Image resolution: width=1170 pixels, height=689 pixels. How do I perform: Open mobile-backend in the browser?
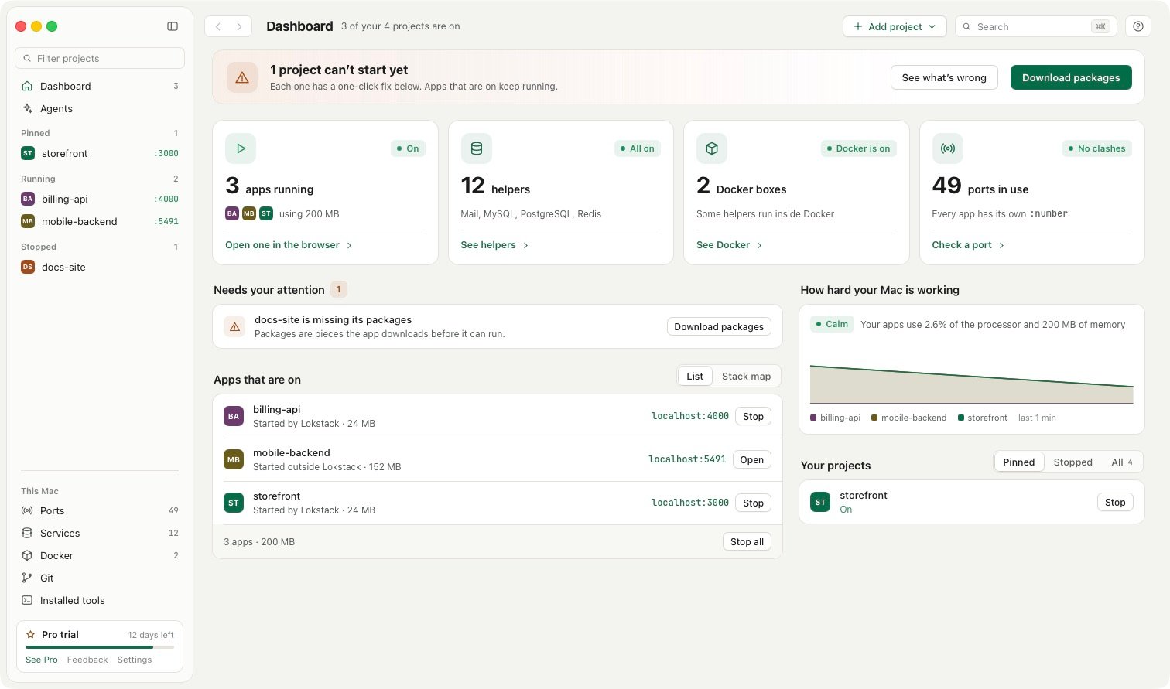pos(751,459)
